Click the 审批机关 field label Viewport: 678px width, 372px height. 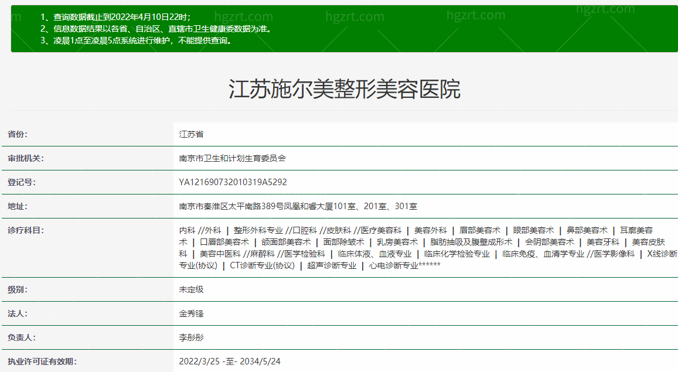click(x=26, y=158)
